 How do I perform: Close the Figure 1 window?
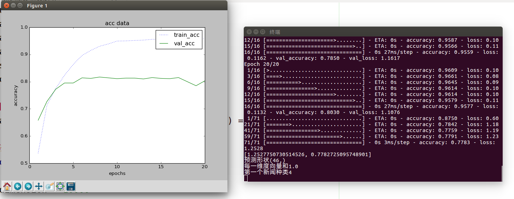coord(6,6)
